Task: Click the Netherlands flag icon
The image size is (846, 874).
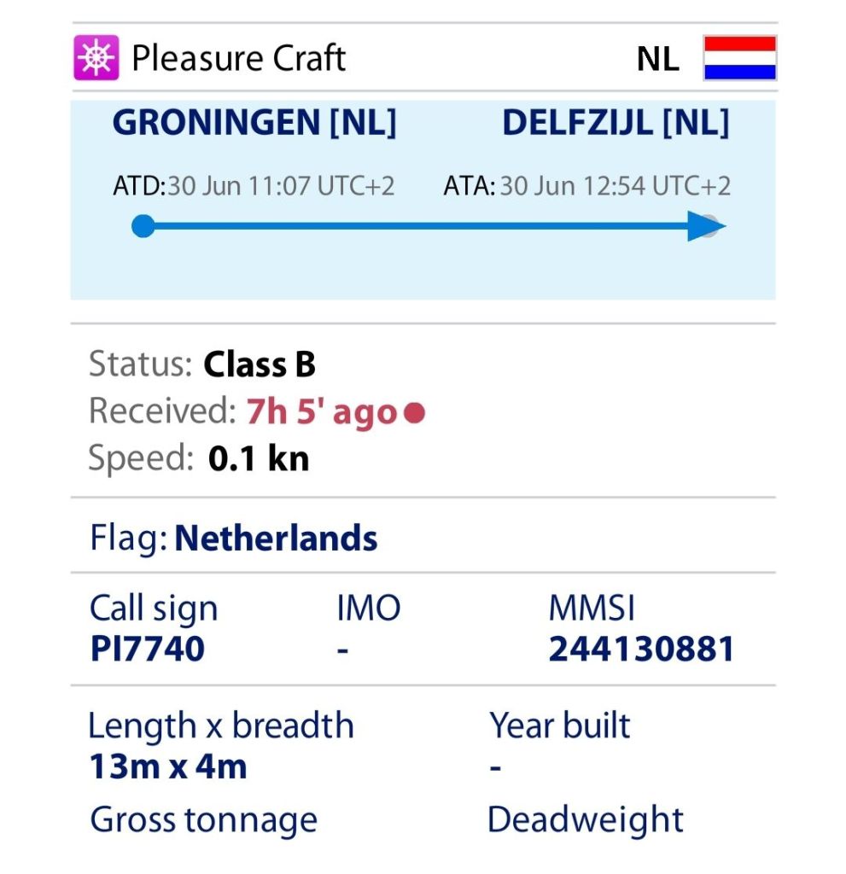Action: click(x=739, y=58)
